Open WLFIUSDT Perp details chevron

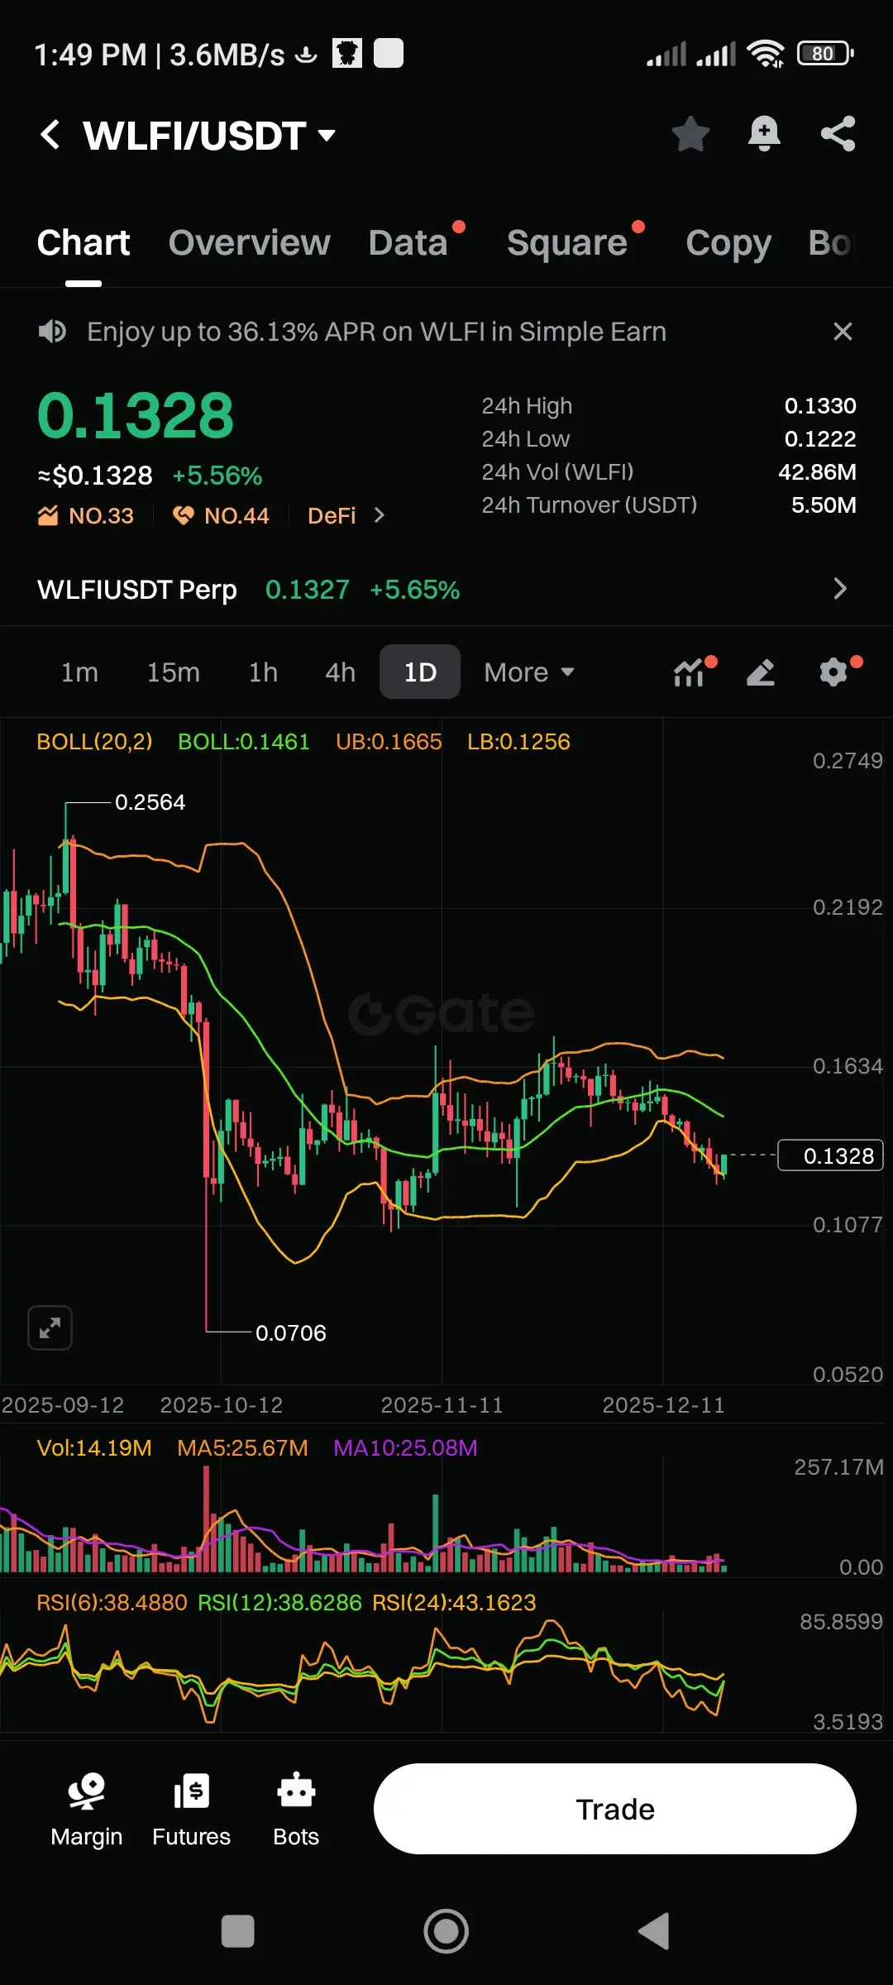point(839,589)
